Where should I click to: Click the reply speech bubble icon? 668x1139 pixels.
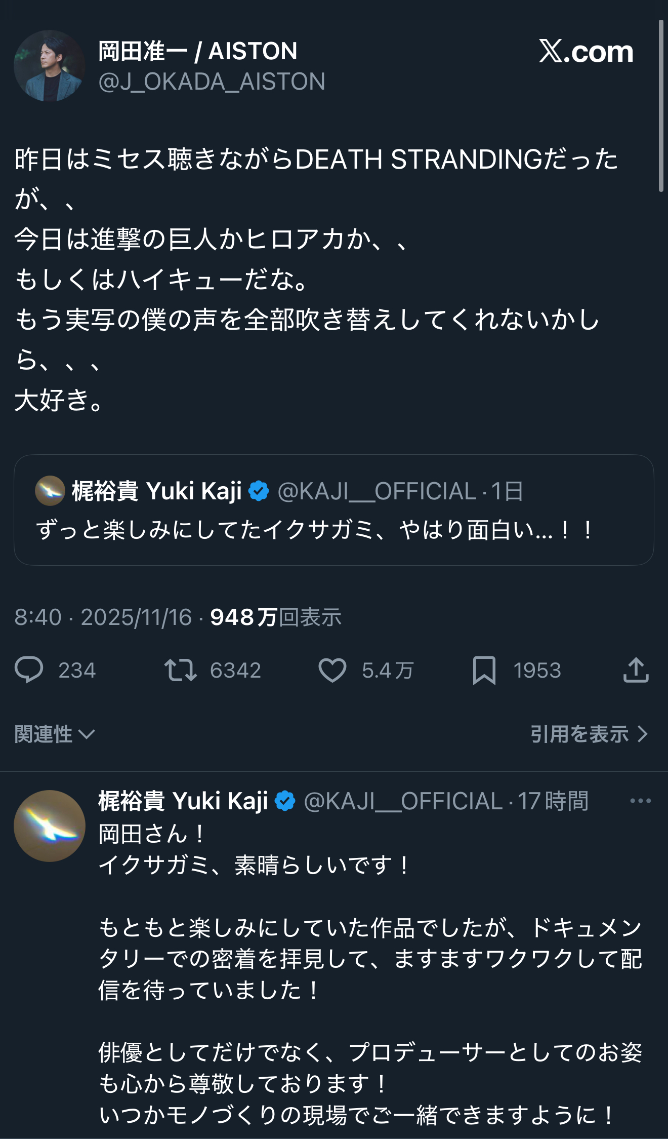tap(29, 670)
